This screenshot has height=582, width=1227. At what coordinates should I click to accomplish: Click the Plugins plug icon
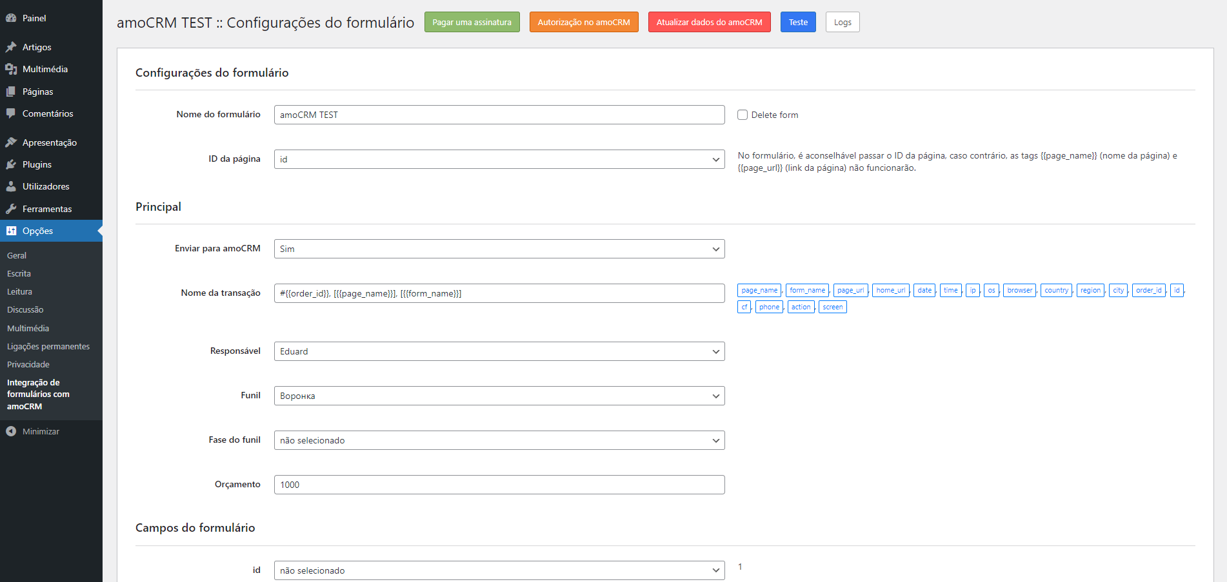pos(11,164)
